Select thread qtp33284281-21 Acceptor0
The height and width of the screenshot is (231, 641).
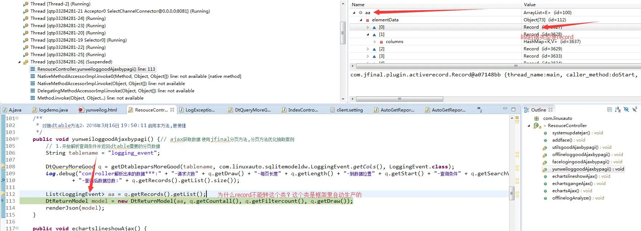(x=117, y=11)
